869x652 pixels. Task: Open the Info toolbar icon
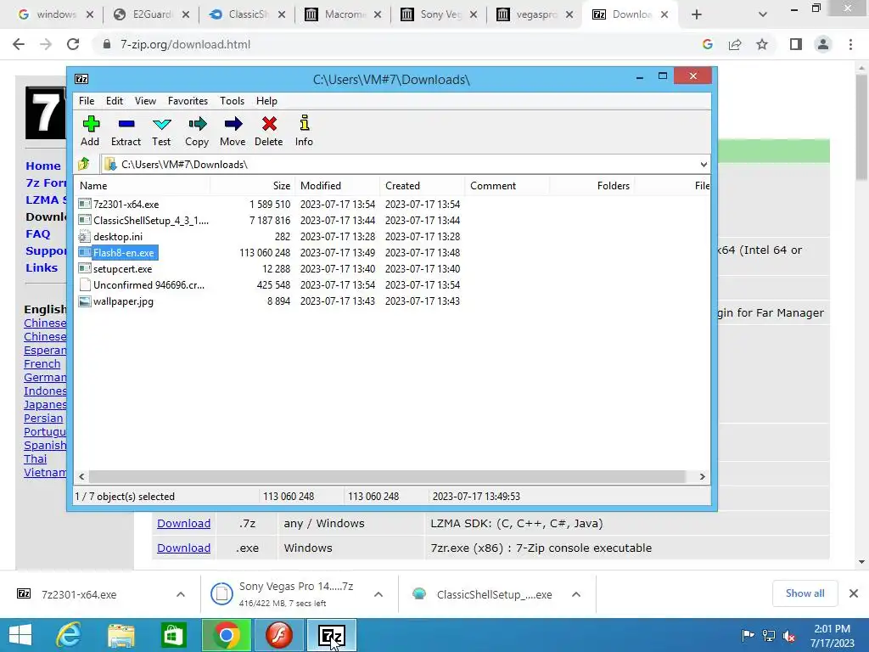304,131
